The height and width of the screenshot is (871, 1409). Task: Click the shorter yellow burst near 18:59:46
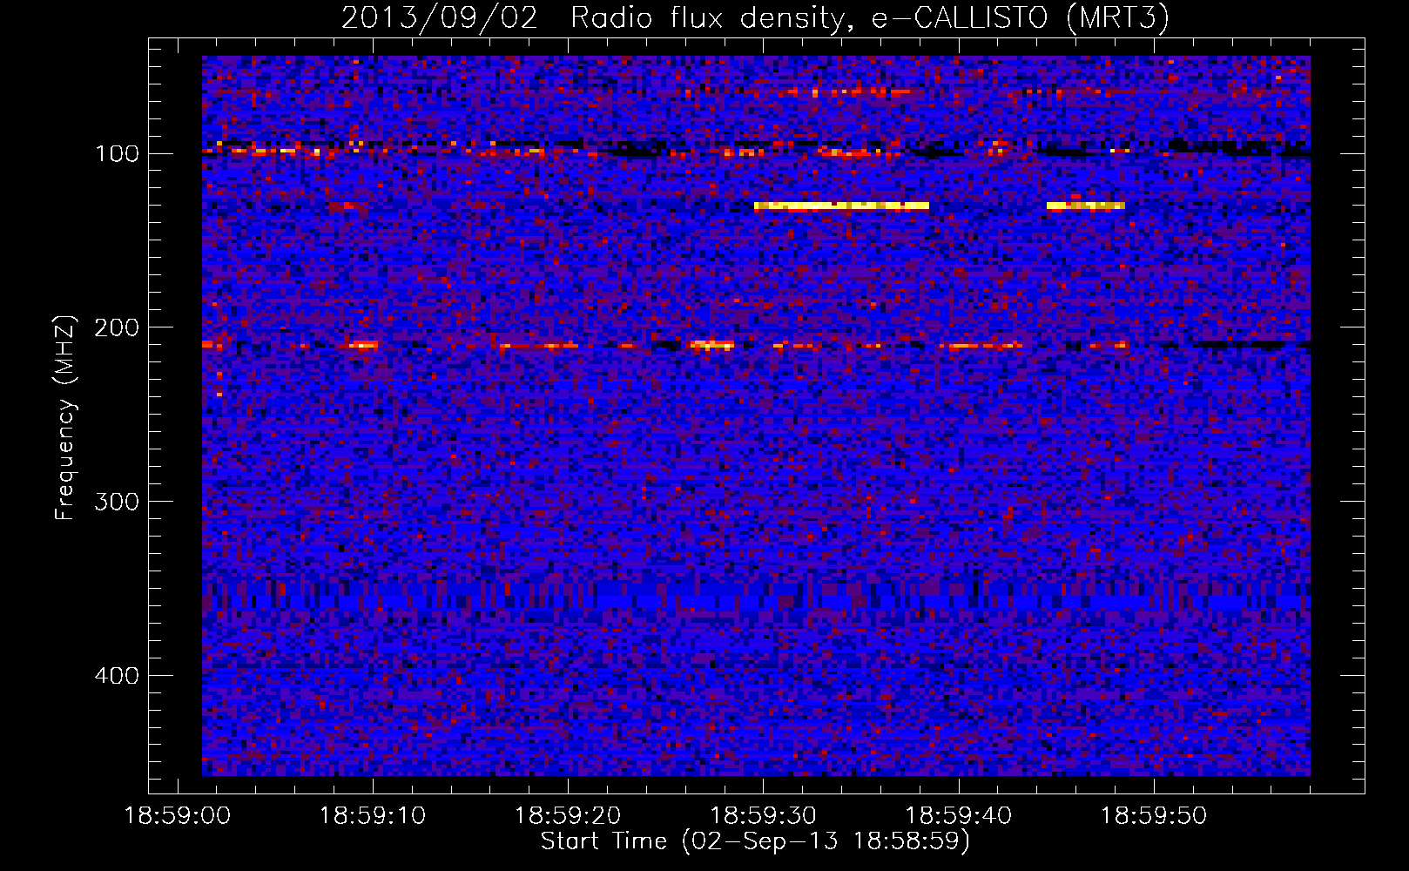coord(1085,206)
